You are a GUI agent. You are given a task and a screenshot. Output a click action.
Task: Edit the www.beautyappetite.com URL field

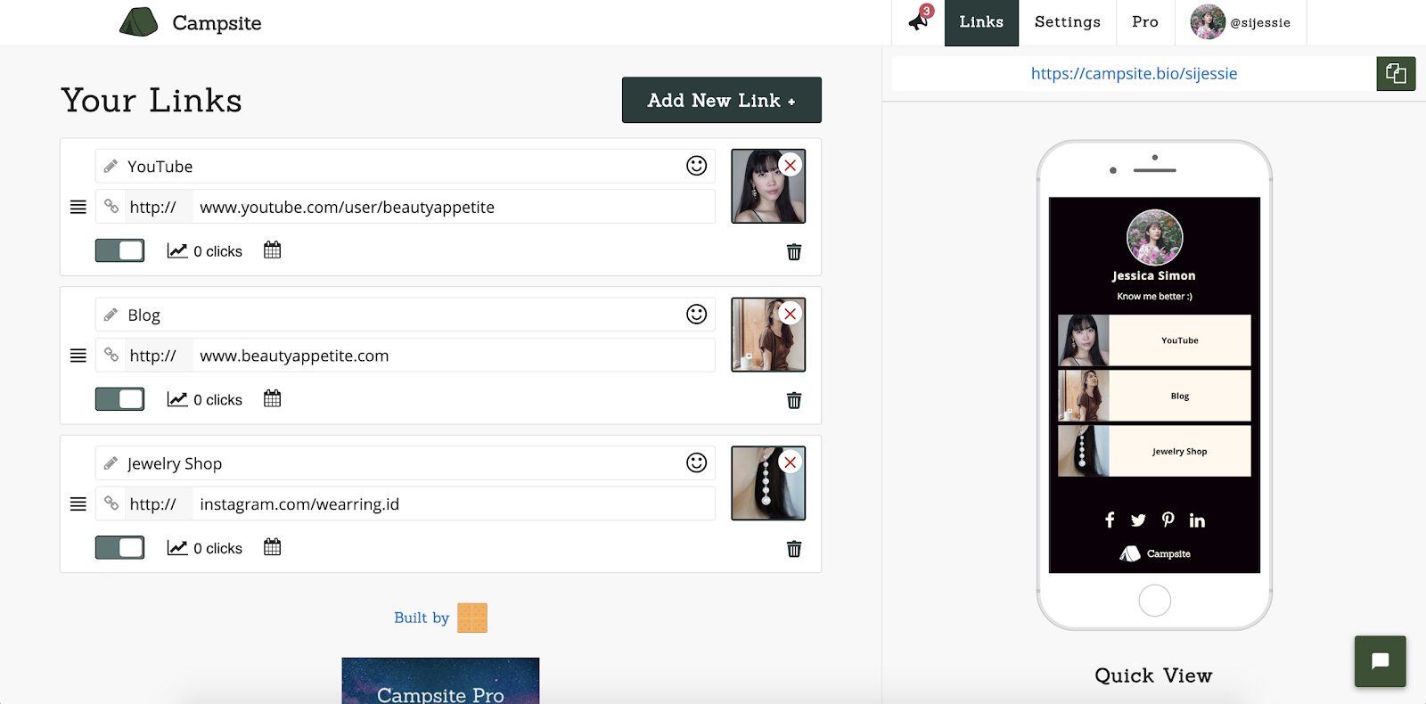pyautogui.click(x=455, y=356)
